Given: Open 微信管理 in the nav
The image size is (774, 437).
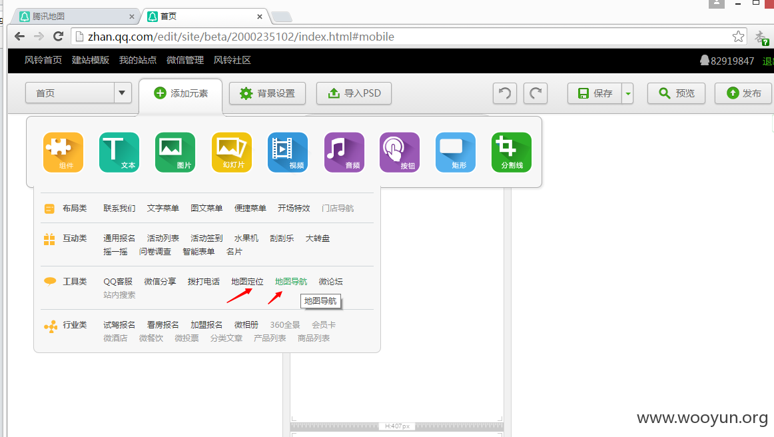Looking at the screenshot, I should coord(185,60).
